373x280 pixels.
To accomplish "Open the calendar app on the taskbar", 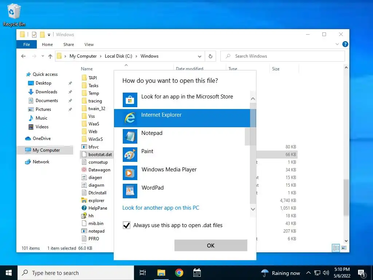I will (x=197, y=273).
